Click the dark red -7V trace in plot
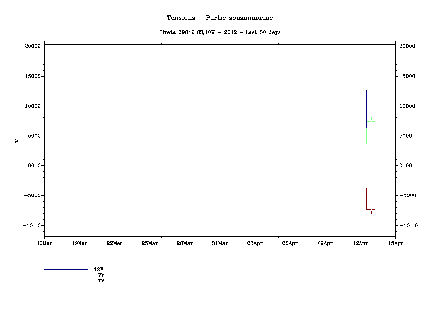The image size is (440, 311). coord(369,209)
